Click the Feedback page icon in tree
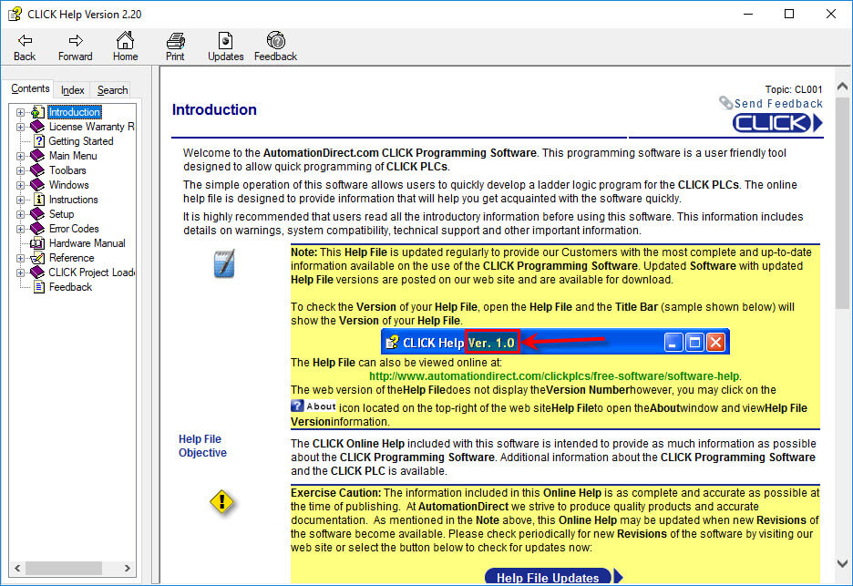The image size is (853, 586). pyautogui.click(x=38, y=287)
